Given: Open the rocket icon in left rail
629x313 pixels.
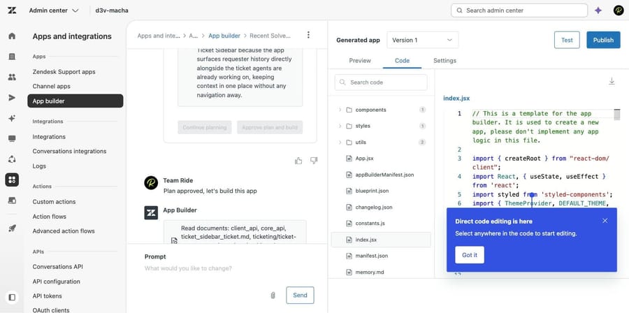Looking at the screenshot, I should tap(12, 228).
